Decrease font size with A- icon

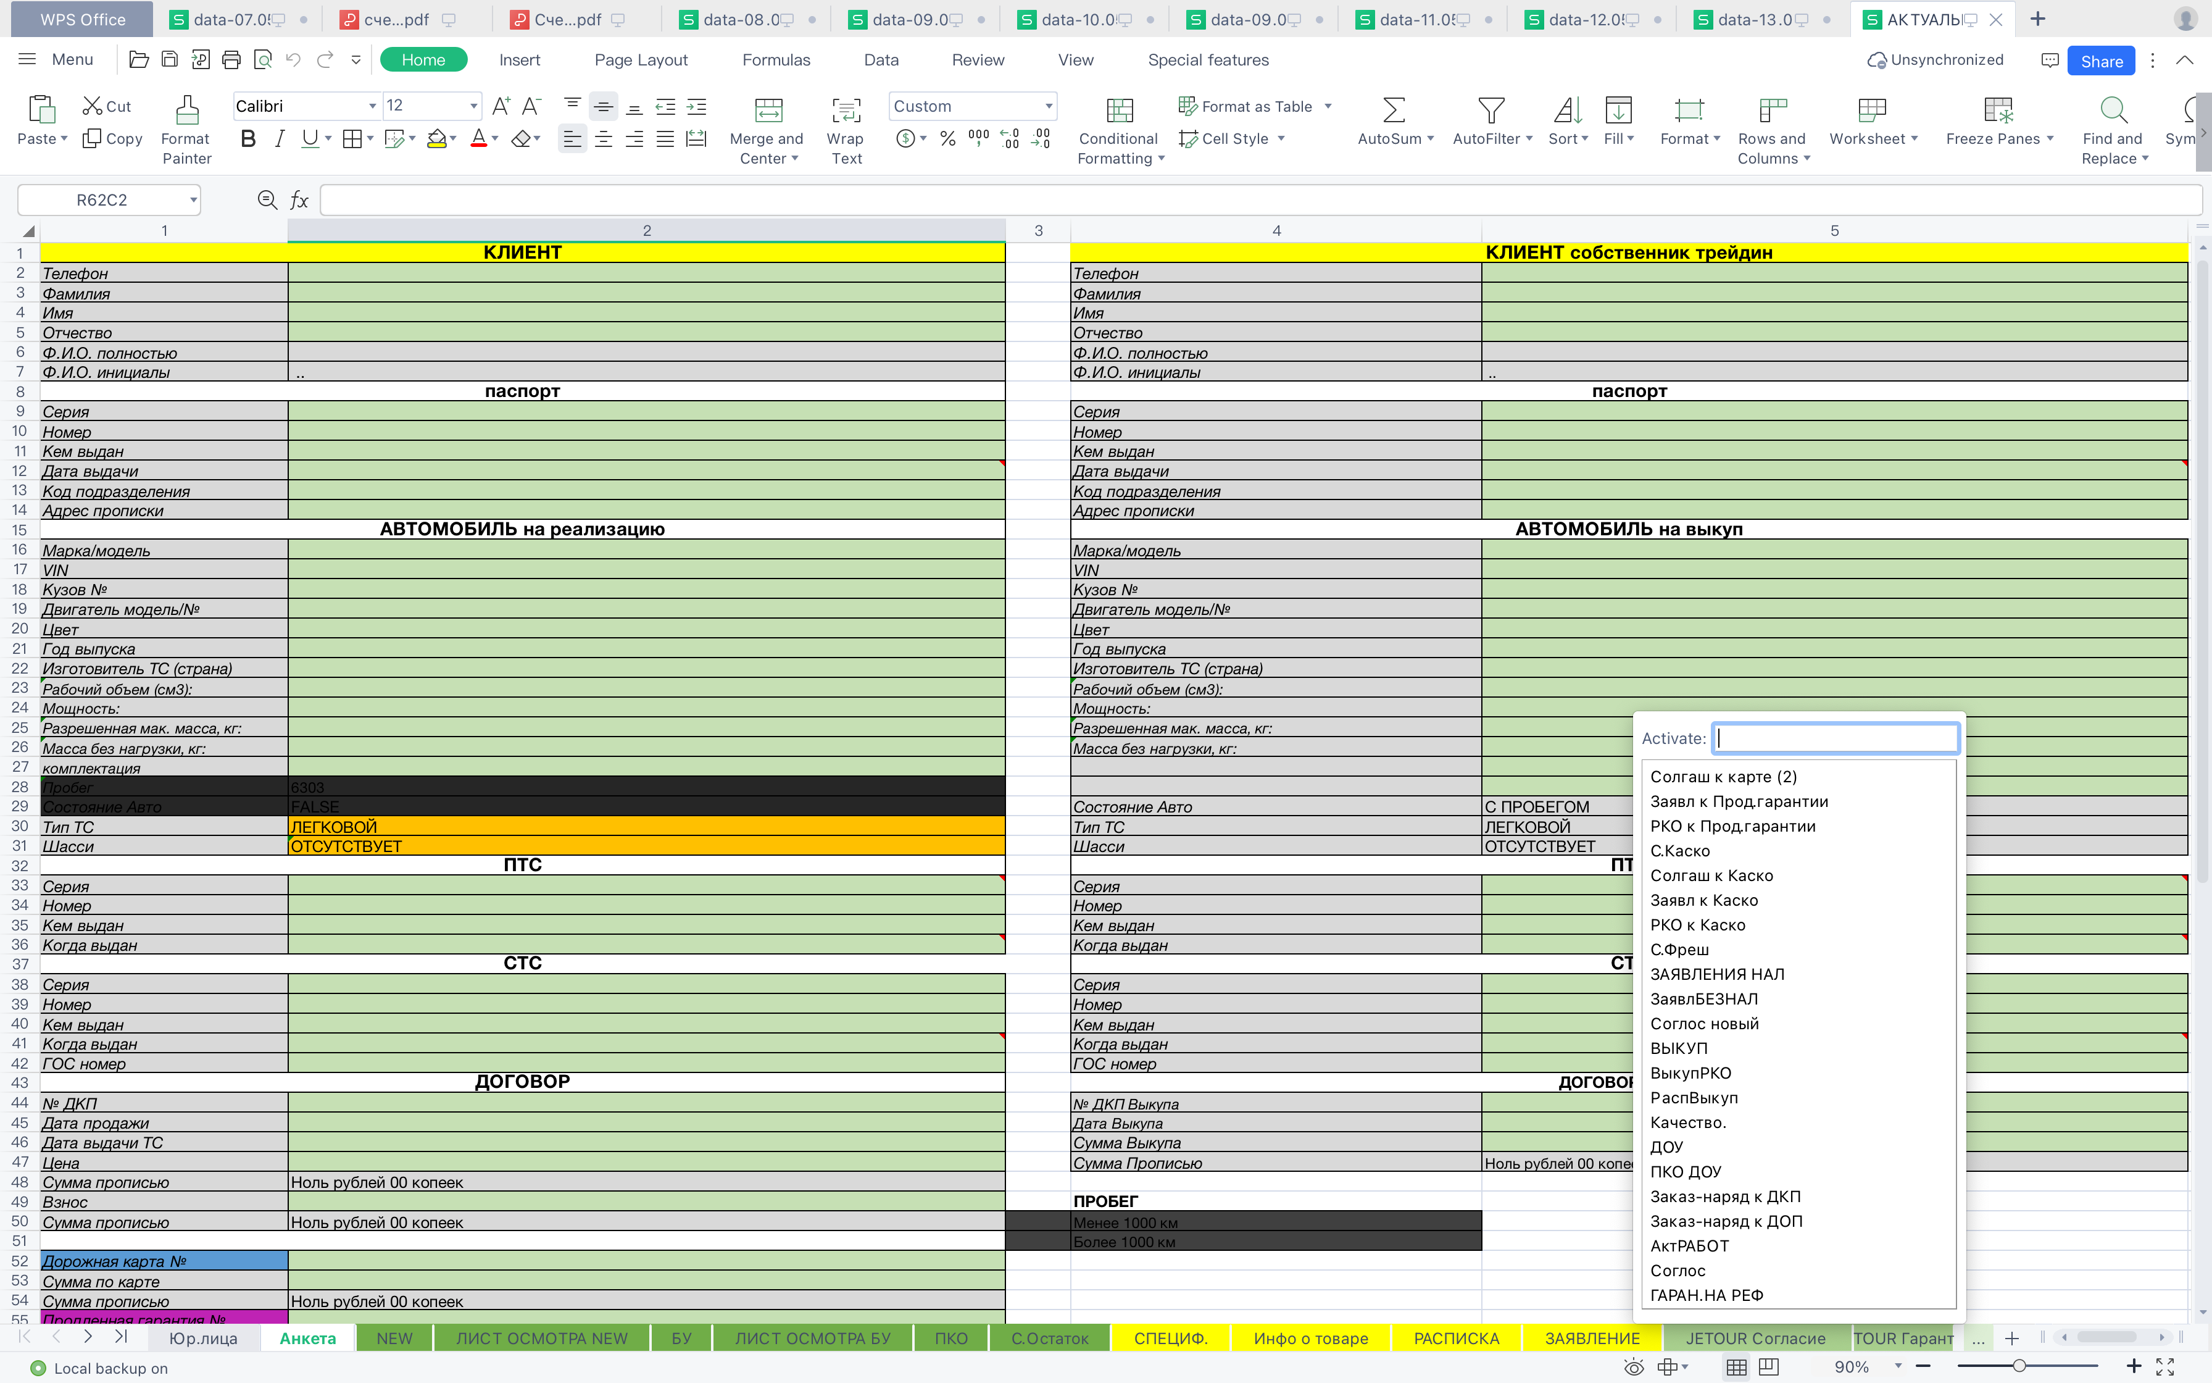coord(532,106)
